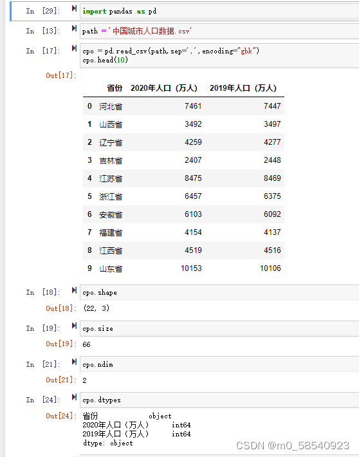Click the 吉林省 table cell
Image resolution: width=359 pixels, height=457 pixels.
(x=111, y=160)
